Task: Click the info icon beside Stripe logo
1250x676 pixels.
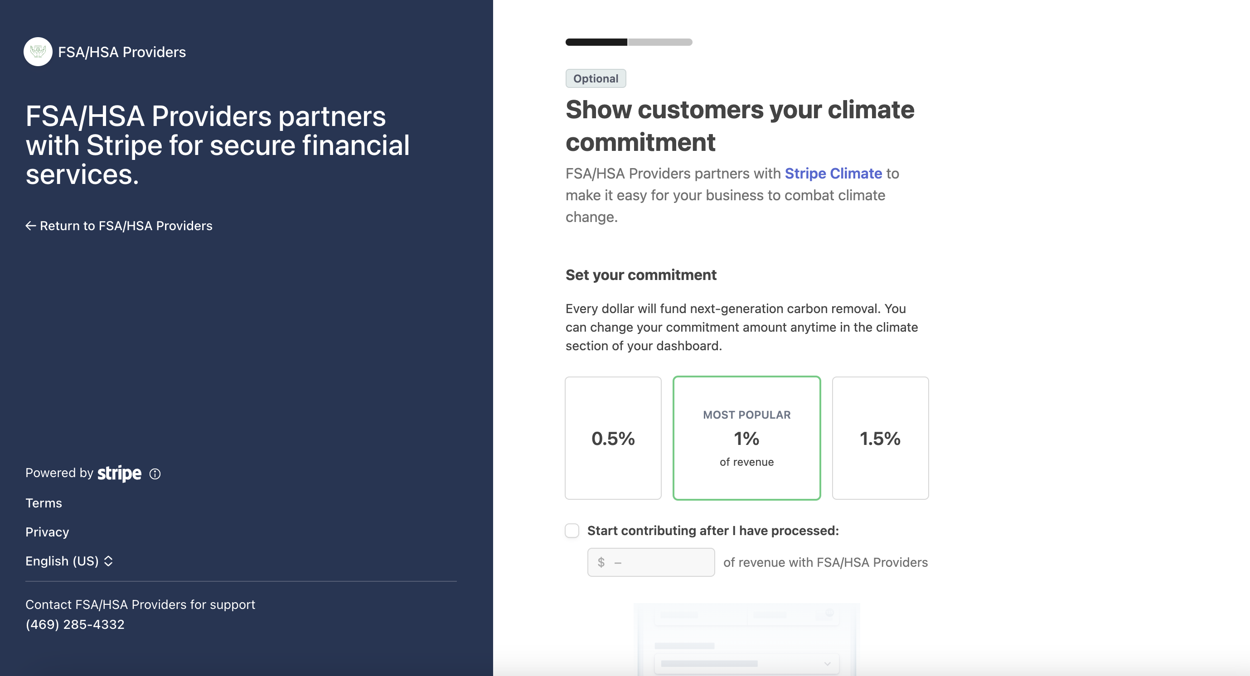Action: (155, 474)
